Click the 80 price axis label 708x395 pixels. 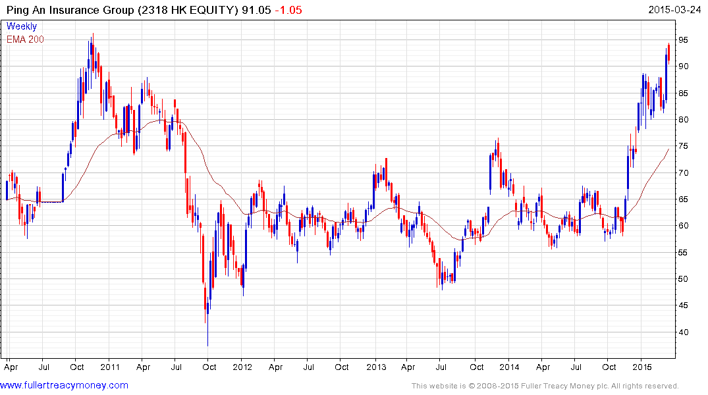click(x=683, y=120)
